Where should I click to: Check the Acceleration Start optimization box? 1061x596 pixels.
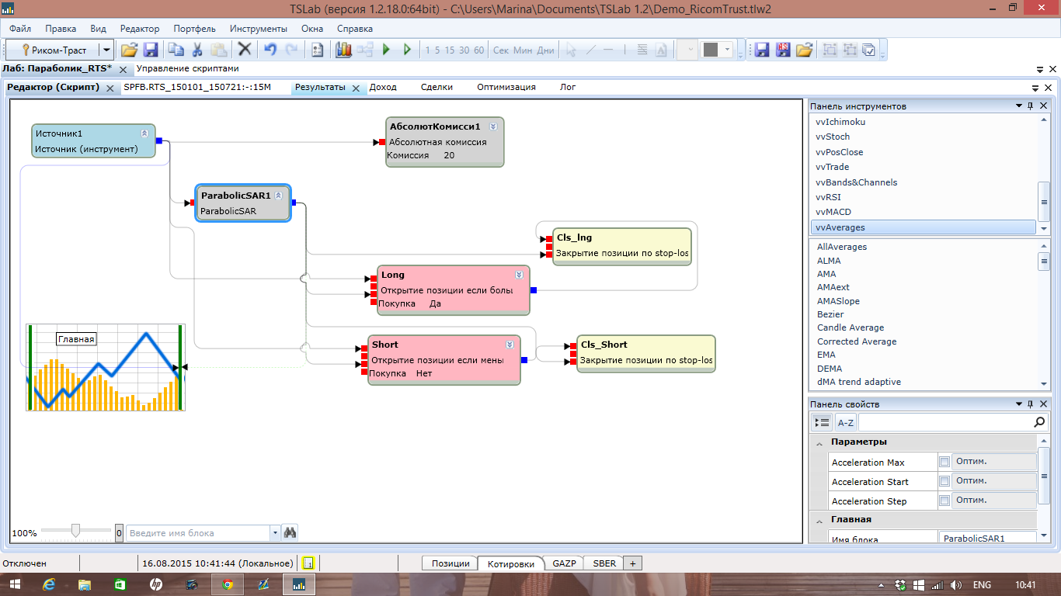point(944,481)
